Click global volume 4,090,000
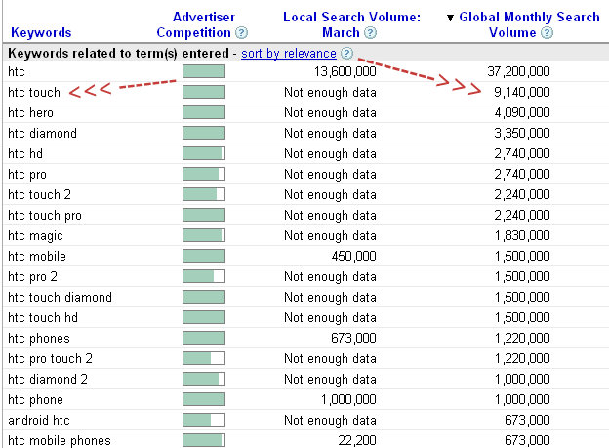The height and width of the screenshot is (448, 609). click(x=521, y=112)
